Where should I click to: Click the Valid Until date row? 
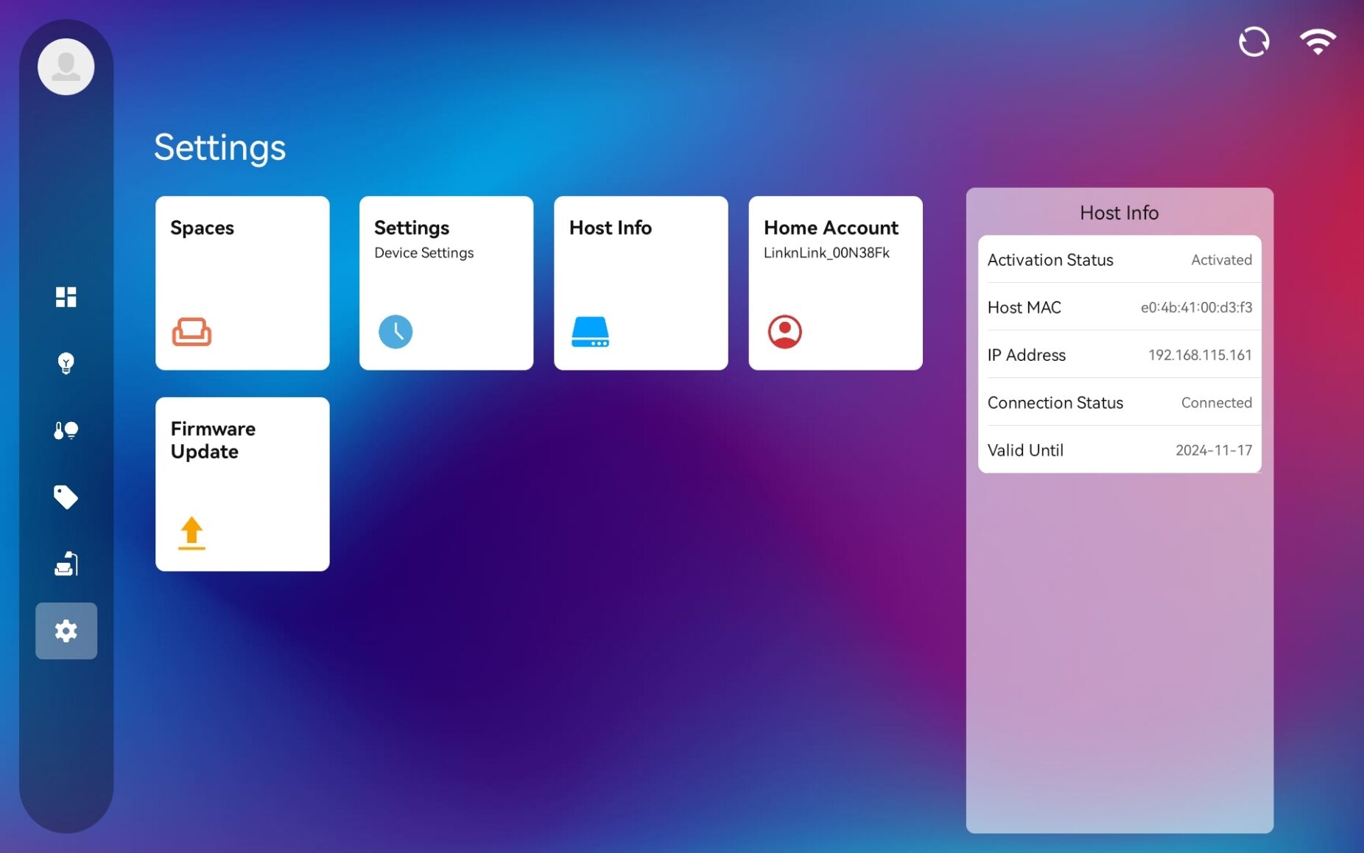coord(1119,450)
